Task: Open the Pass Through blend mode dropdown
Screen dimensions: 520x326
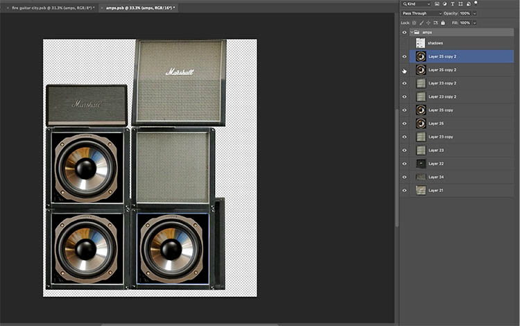Action: tap(422, 13)
